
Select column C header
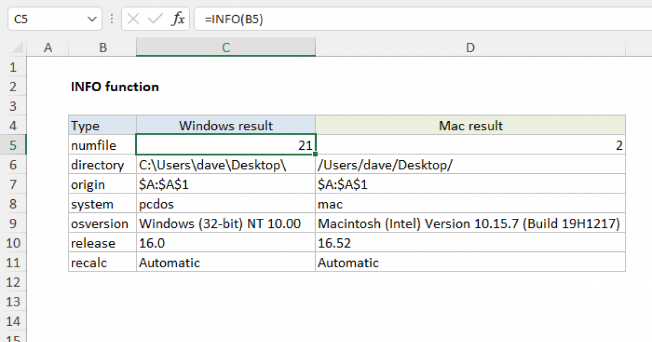[225, 48]
